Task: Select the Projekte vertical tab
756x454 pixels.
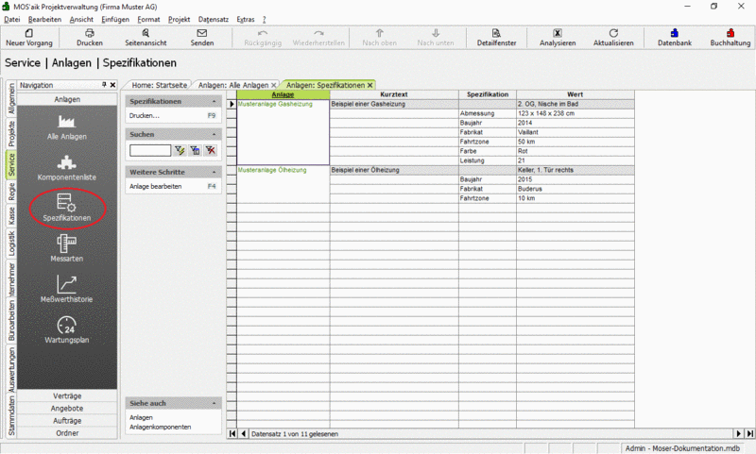Action: click(11, 133)
